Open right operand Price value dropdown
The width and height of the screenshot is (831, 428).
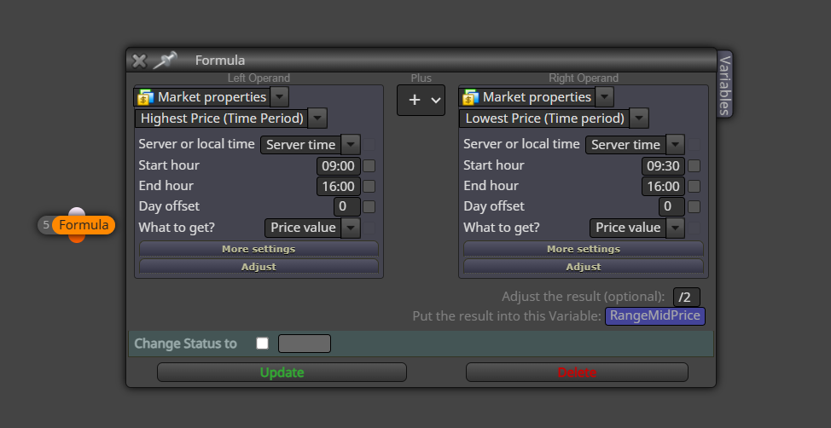pyautogui.click(x=675, y=228)
